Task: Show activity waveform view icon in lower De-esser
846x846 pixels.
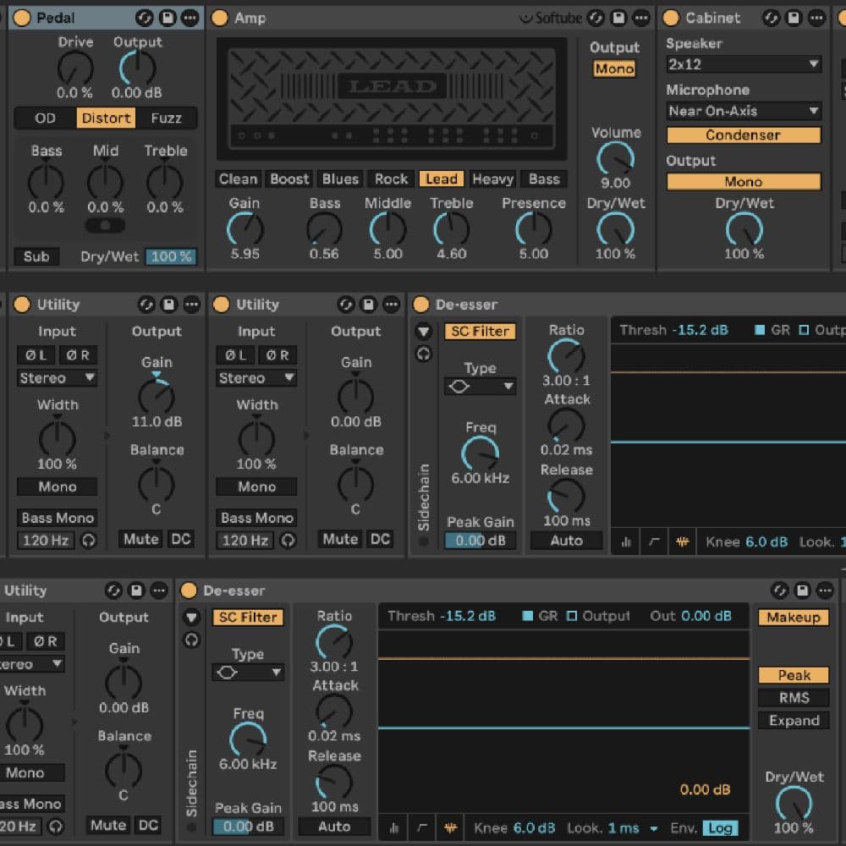Action: click(451, 827)
